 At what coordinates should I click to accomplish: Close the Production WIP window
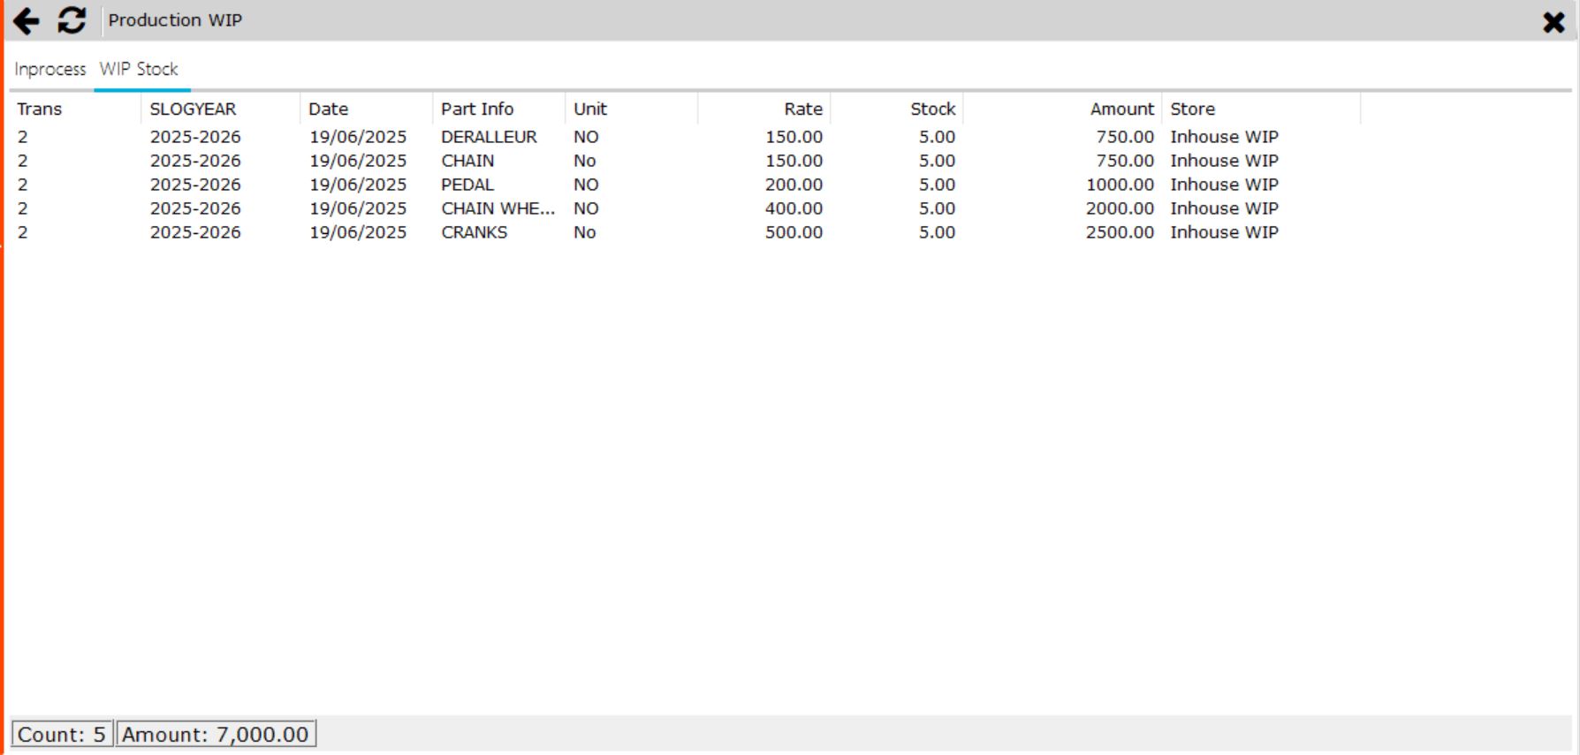(x=1553, y=22)
